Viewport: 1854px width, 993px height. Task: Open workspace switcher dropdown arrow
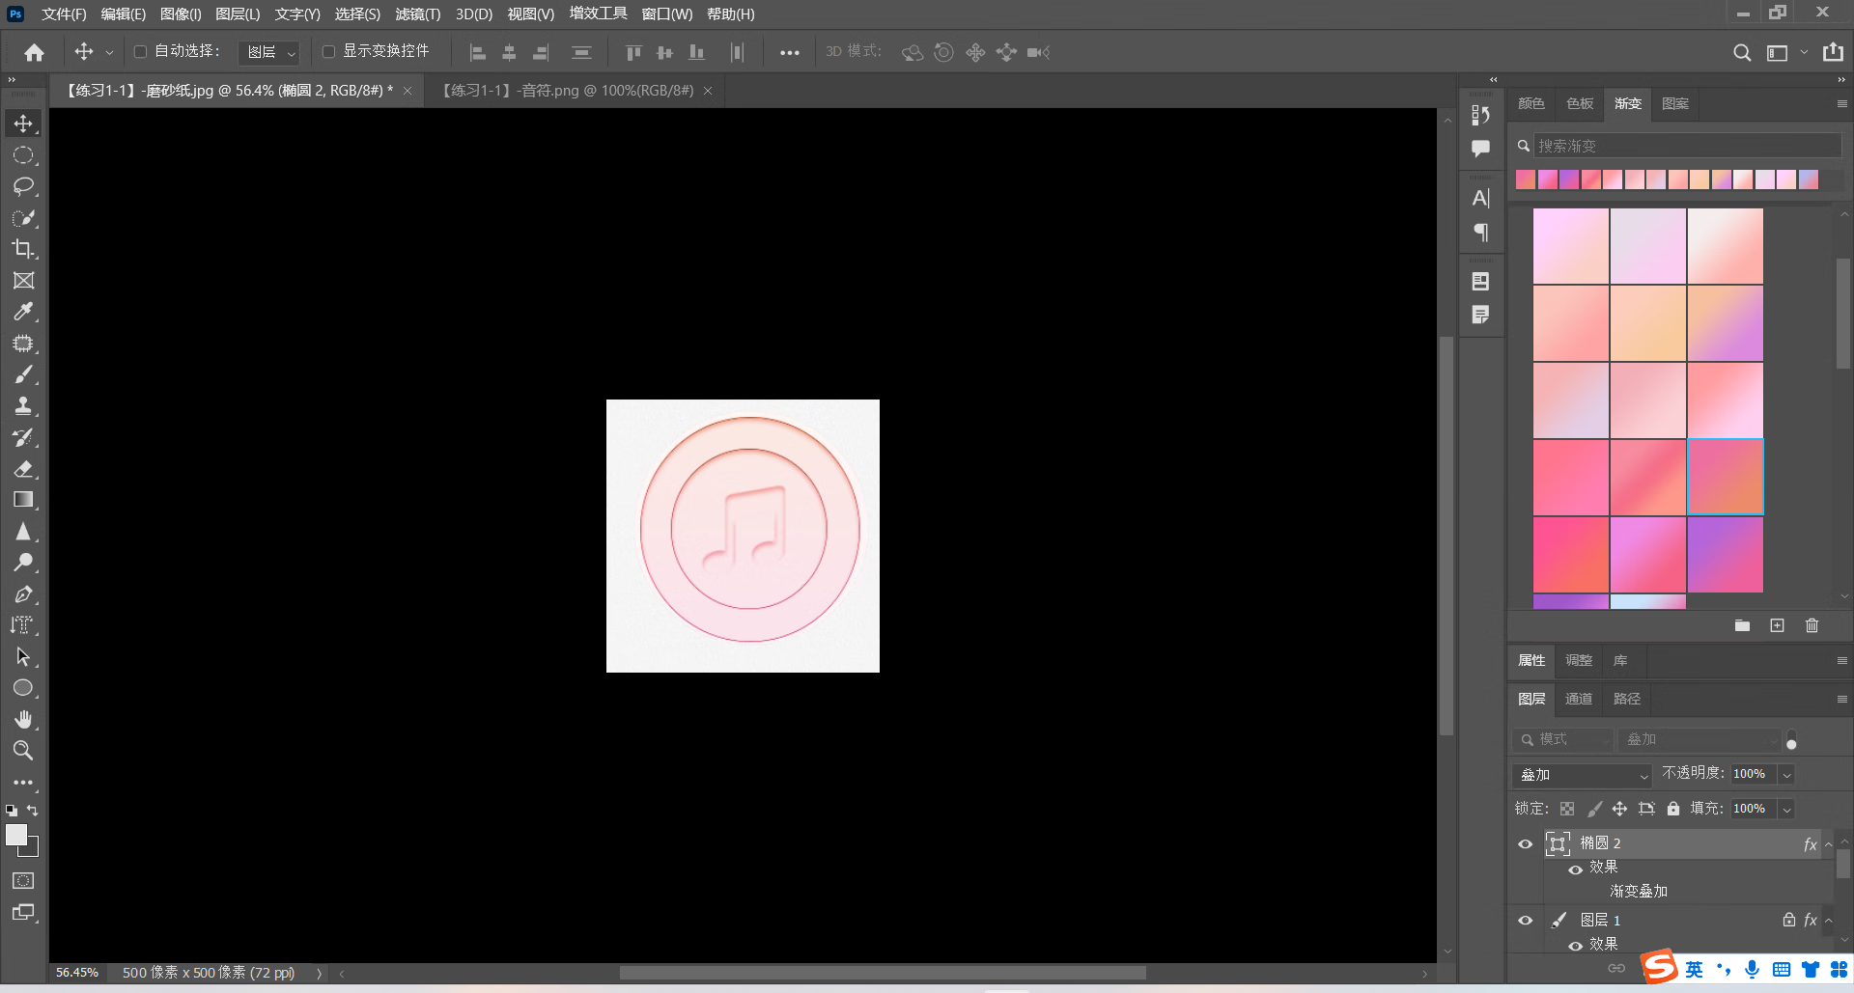(1804, 53)
